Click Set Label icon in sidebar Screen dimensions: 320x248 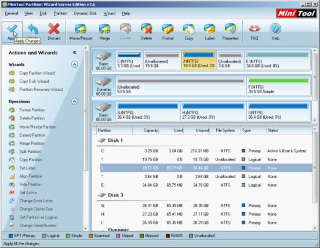coord(12,168)
